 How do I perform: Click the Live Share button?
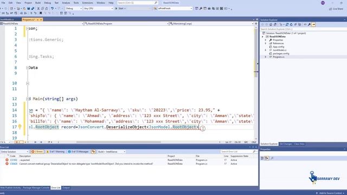(336, 9)
